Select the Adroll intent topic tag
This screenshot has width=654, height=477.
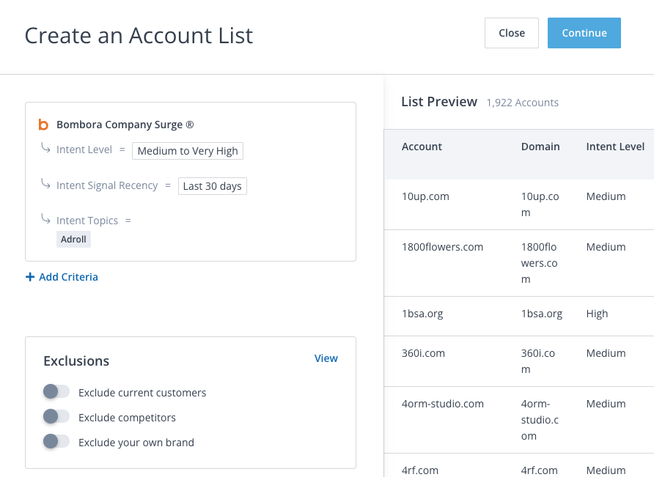pyautogui.click(x=73, y=240)
